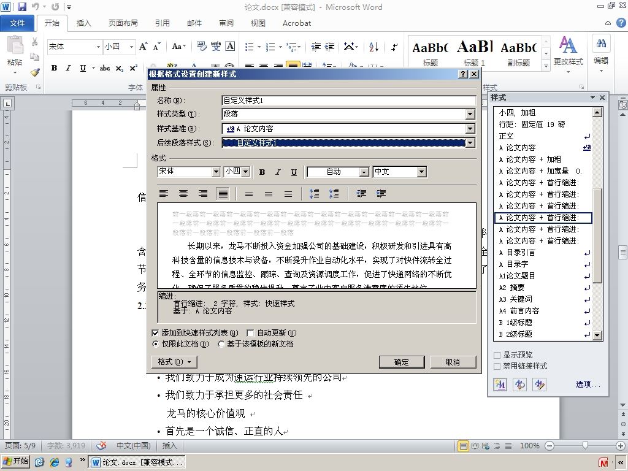Viewport: 628px width, 471px height.
Task: Expand the styles gallery more arrow
Action: tap(546, 66)
